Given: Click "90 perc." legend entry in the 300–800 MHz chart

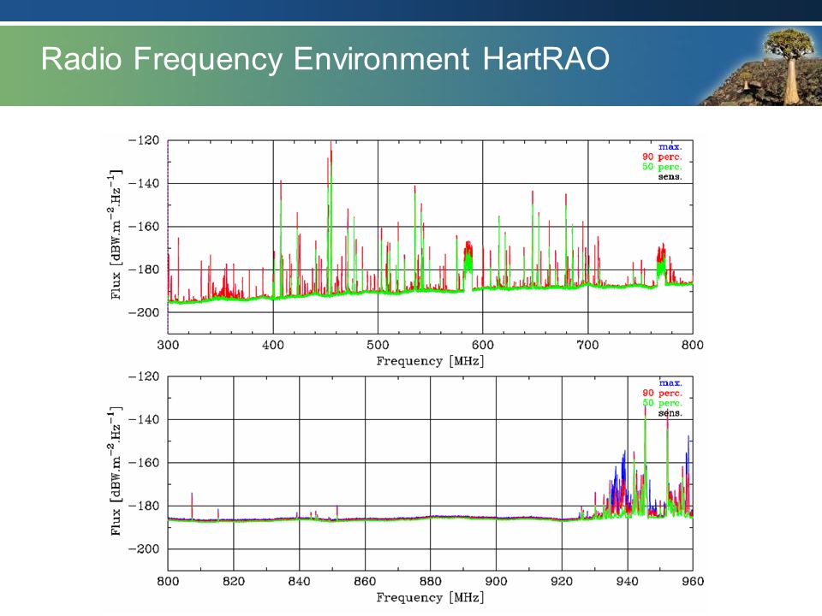Looking at the screenshot, I should tap(662, 157).
